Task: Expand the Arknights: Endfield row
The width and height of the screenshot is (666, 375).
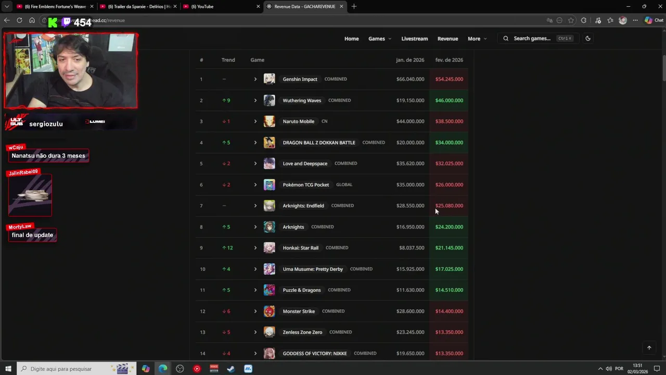Action: [255, 206]
